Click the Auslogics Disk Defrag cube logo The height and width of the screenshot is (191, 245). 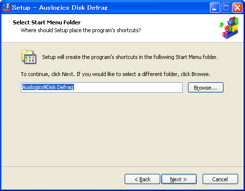click(x=229, y=27)
